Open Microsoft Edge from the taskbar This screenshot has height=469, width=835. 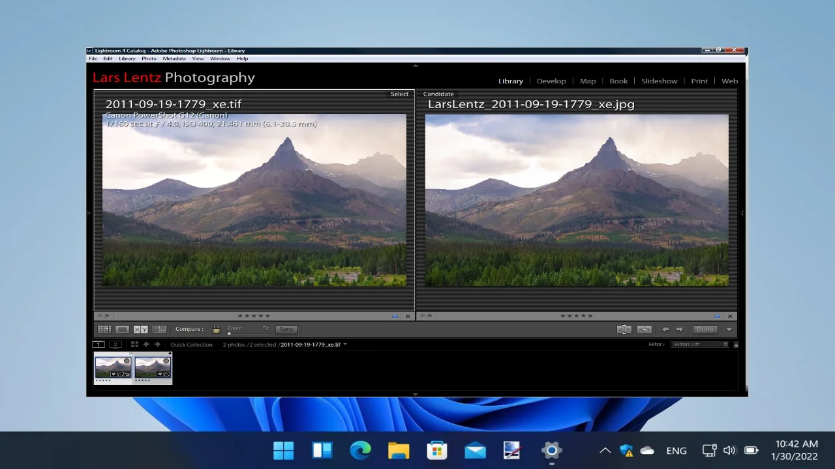coord(360,450)
